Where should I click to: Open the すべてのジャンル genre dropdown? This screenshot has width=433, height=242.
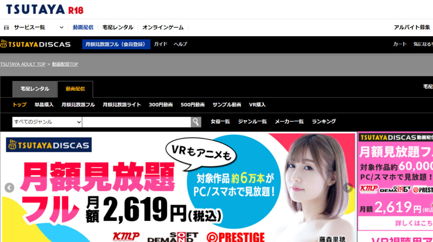(47, 122)
